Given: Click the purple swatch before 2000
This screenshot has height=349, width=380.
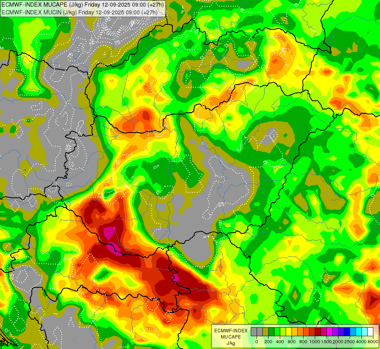Looking at the screenshot, I should (x=335, y=332).
